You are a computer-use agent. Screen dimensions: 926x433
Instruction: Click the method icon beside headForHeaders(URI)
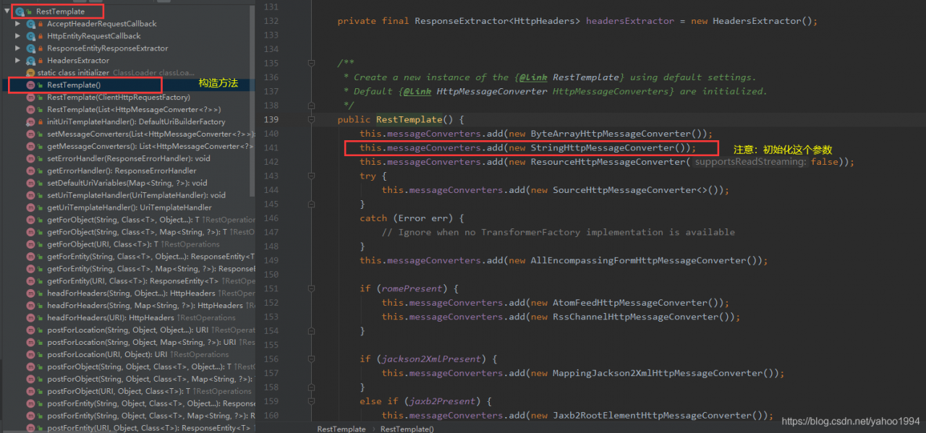coord(30,318)
